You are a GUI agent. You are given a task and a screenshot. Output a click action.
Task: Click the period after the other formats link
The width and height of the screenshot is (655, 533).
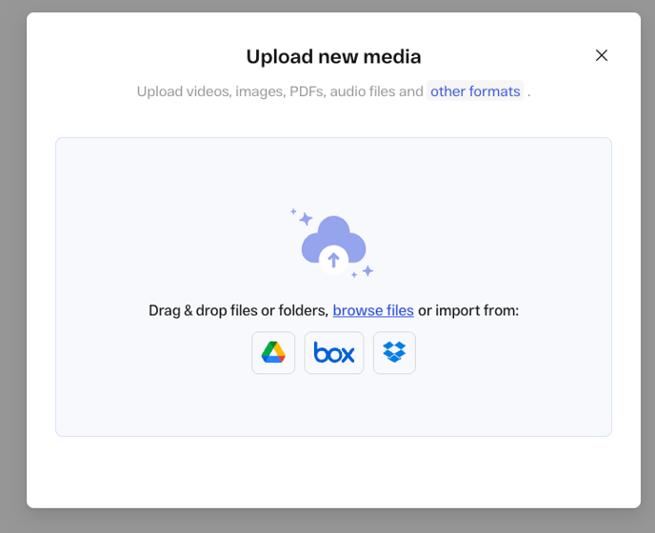click(x=528, y=92)
